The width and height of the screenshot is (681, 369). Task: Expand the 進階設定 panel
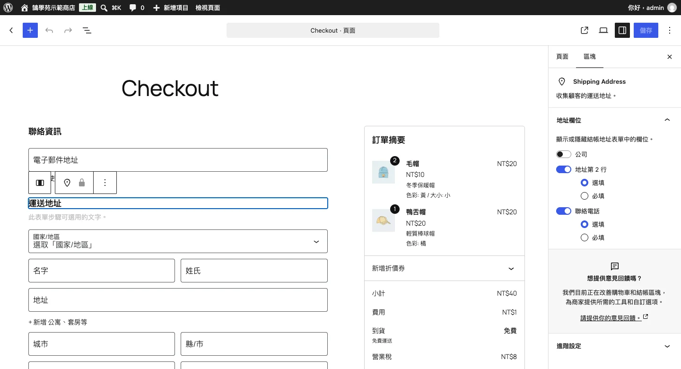(x=614, y=346)
